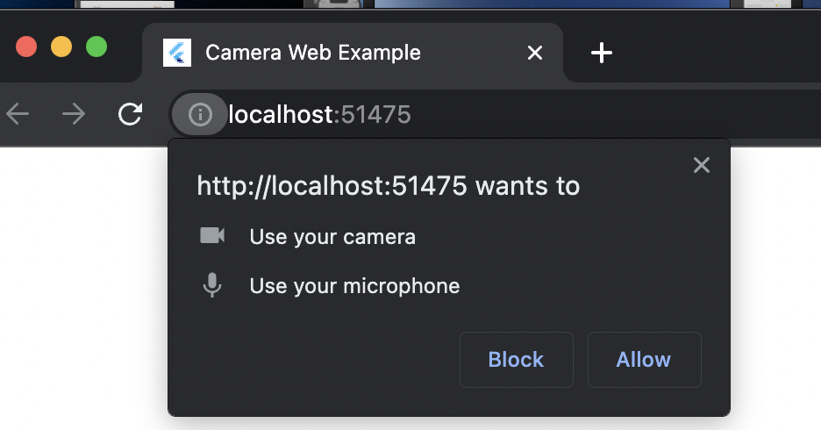Screen dimensions: 821x430
Task: Close the window with the red button
Action: point(26,47)
